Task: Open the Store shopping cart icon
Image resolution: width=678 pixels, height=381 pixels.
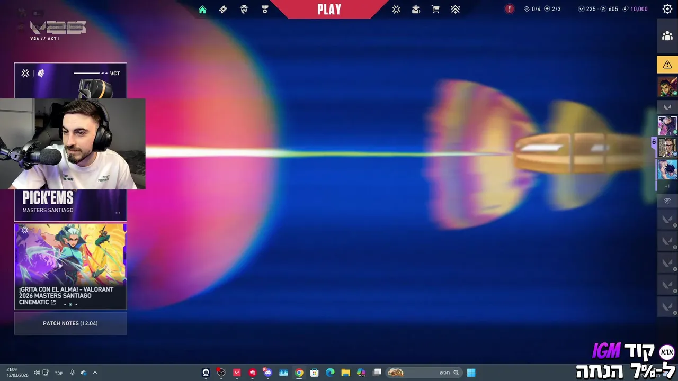Action: [435, 10]
